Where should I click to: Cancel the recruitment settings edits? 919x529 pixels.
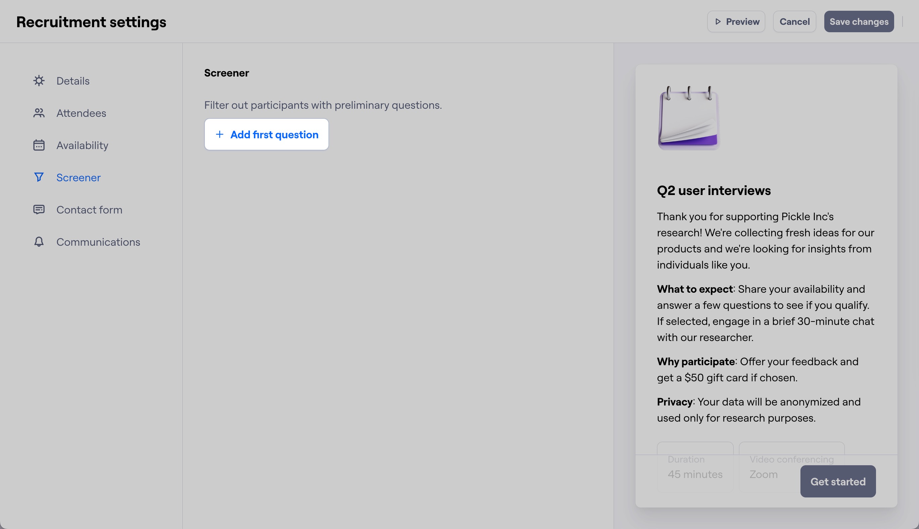(x=794, y=22)
